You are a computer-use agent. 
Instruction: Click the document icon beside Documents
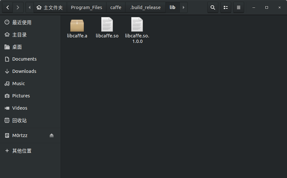click(7, 59)
